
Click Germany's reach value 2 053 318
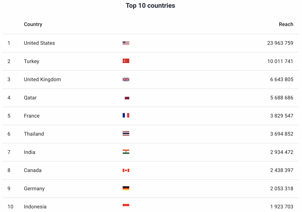click(x=282, y=188)
